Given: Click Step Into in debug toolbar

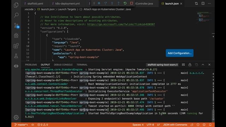Looking at the screenshot, I should pyautogui.click(x=112, y=3).
